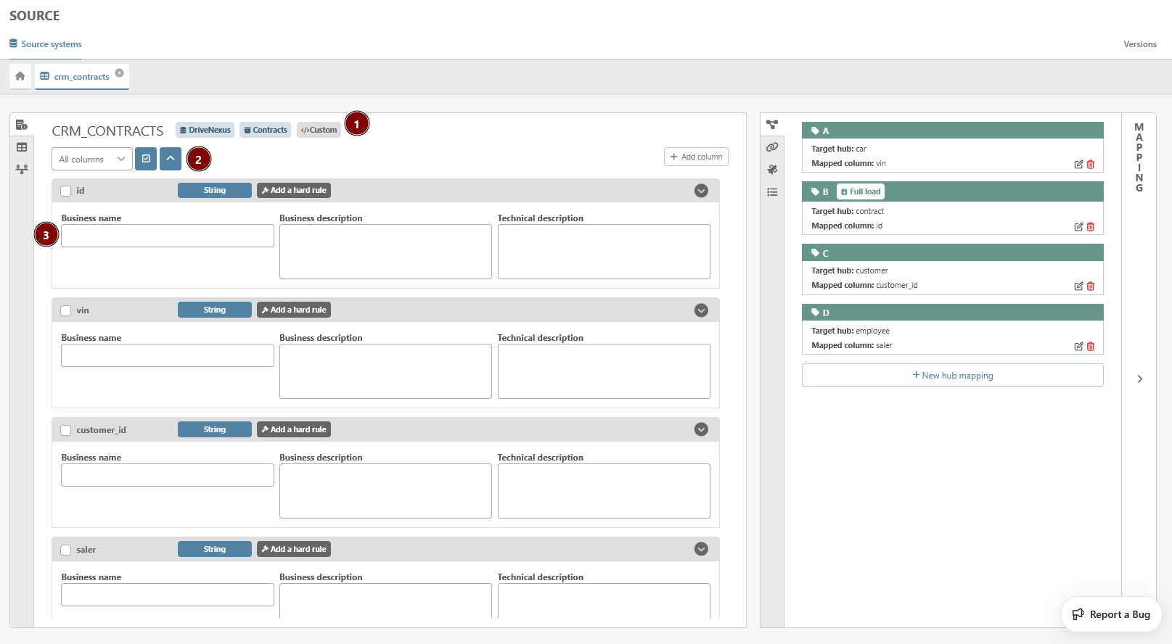This screenshot has height=644, width=1172.
Task: Collapse all columns with the up chevron
Action: (x=171, y=159)
